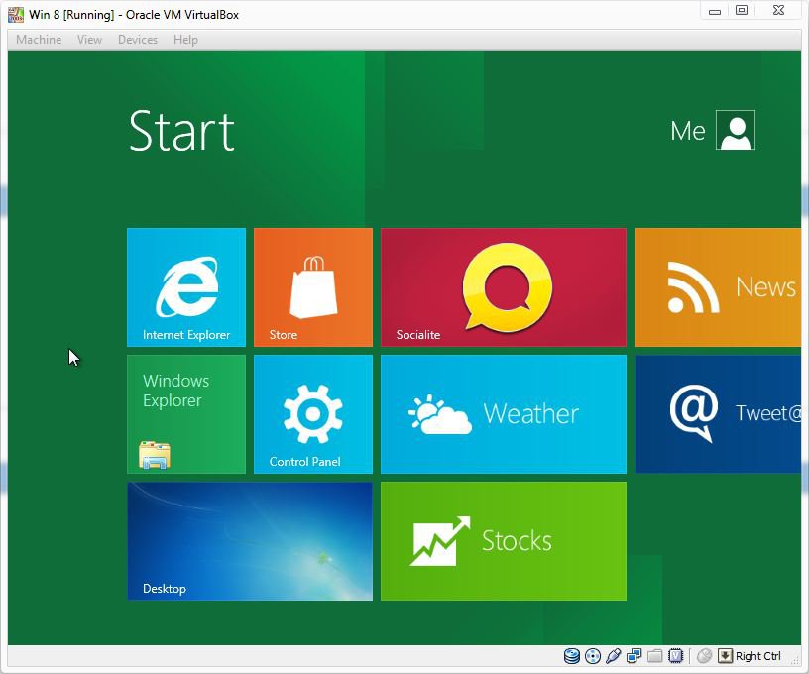Click the Start heading text
The height and width of the screenshot is (674, 809).
pyautogui.click(x=181, y=131)
